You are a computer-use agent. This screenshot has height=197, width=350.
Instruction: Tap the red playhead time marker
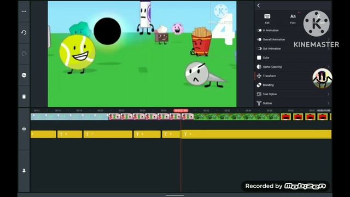[x=181, y=111]
